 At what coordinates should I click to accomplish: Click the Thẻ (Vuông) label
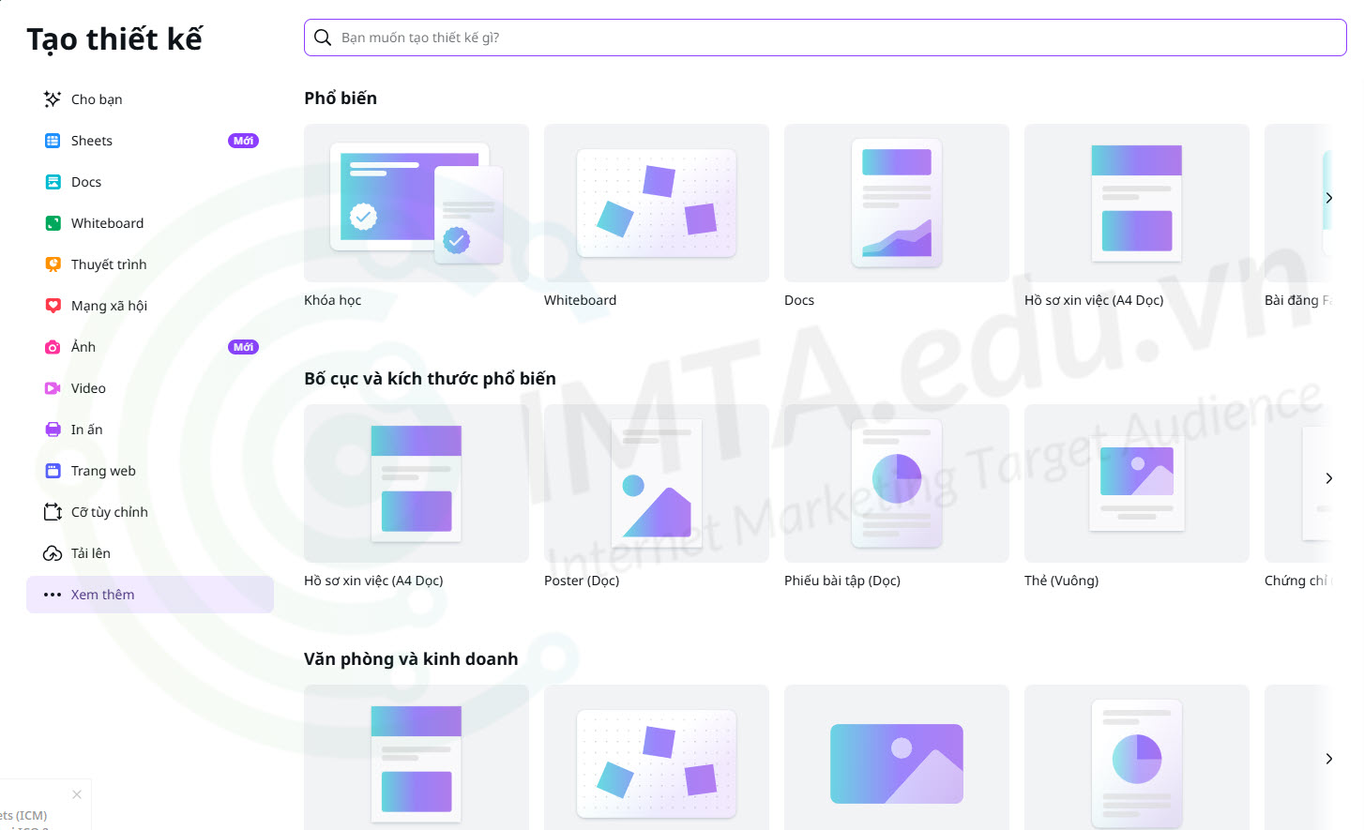coord(1061,581)
